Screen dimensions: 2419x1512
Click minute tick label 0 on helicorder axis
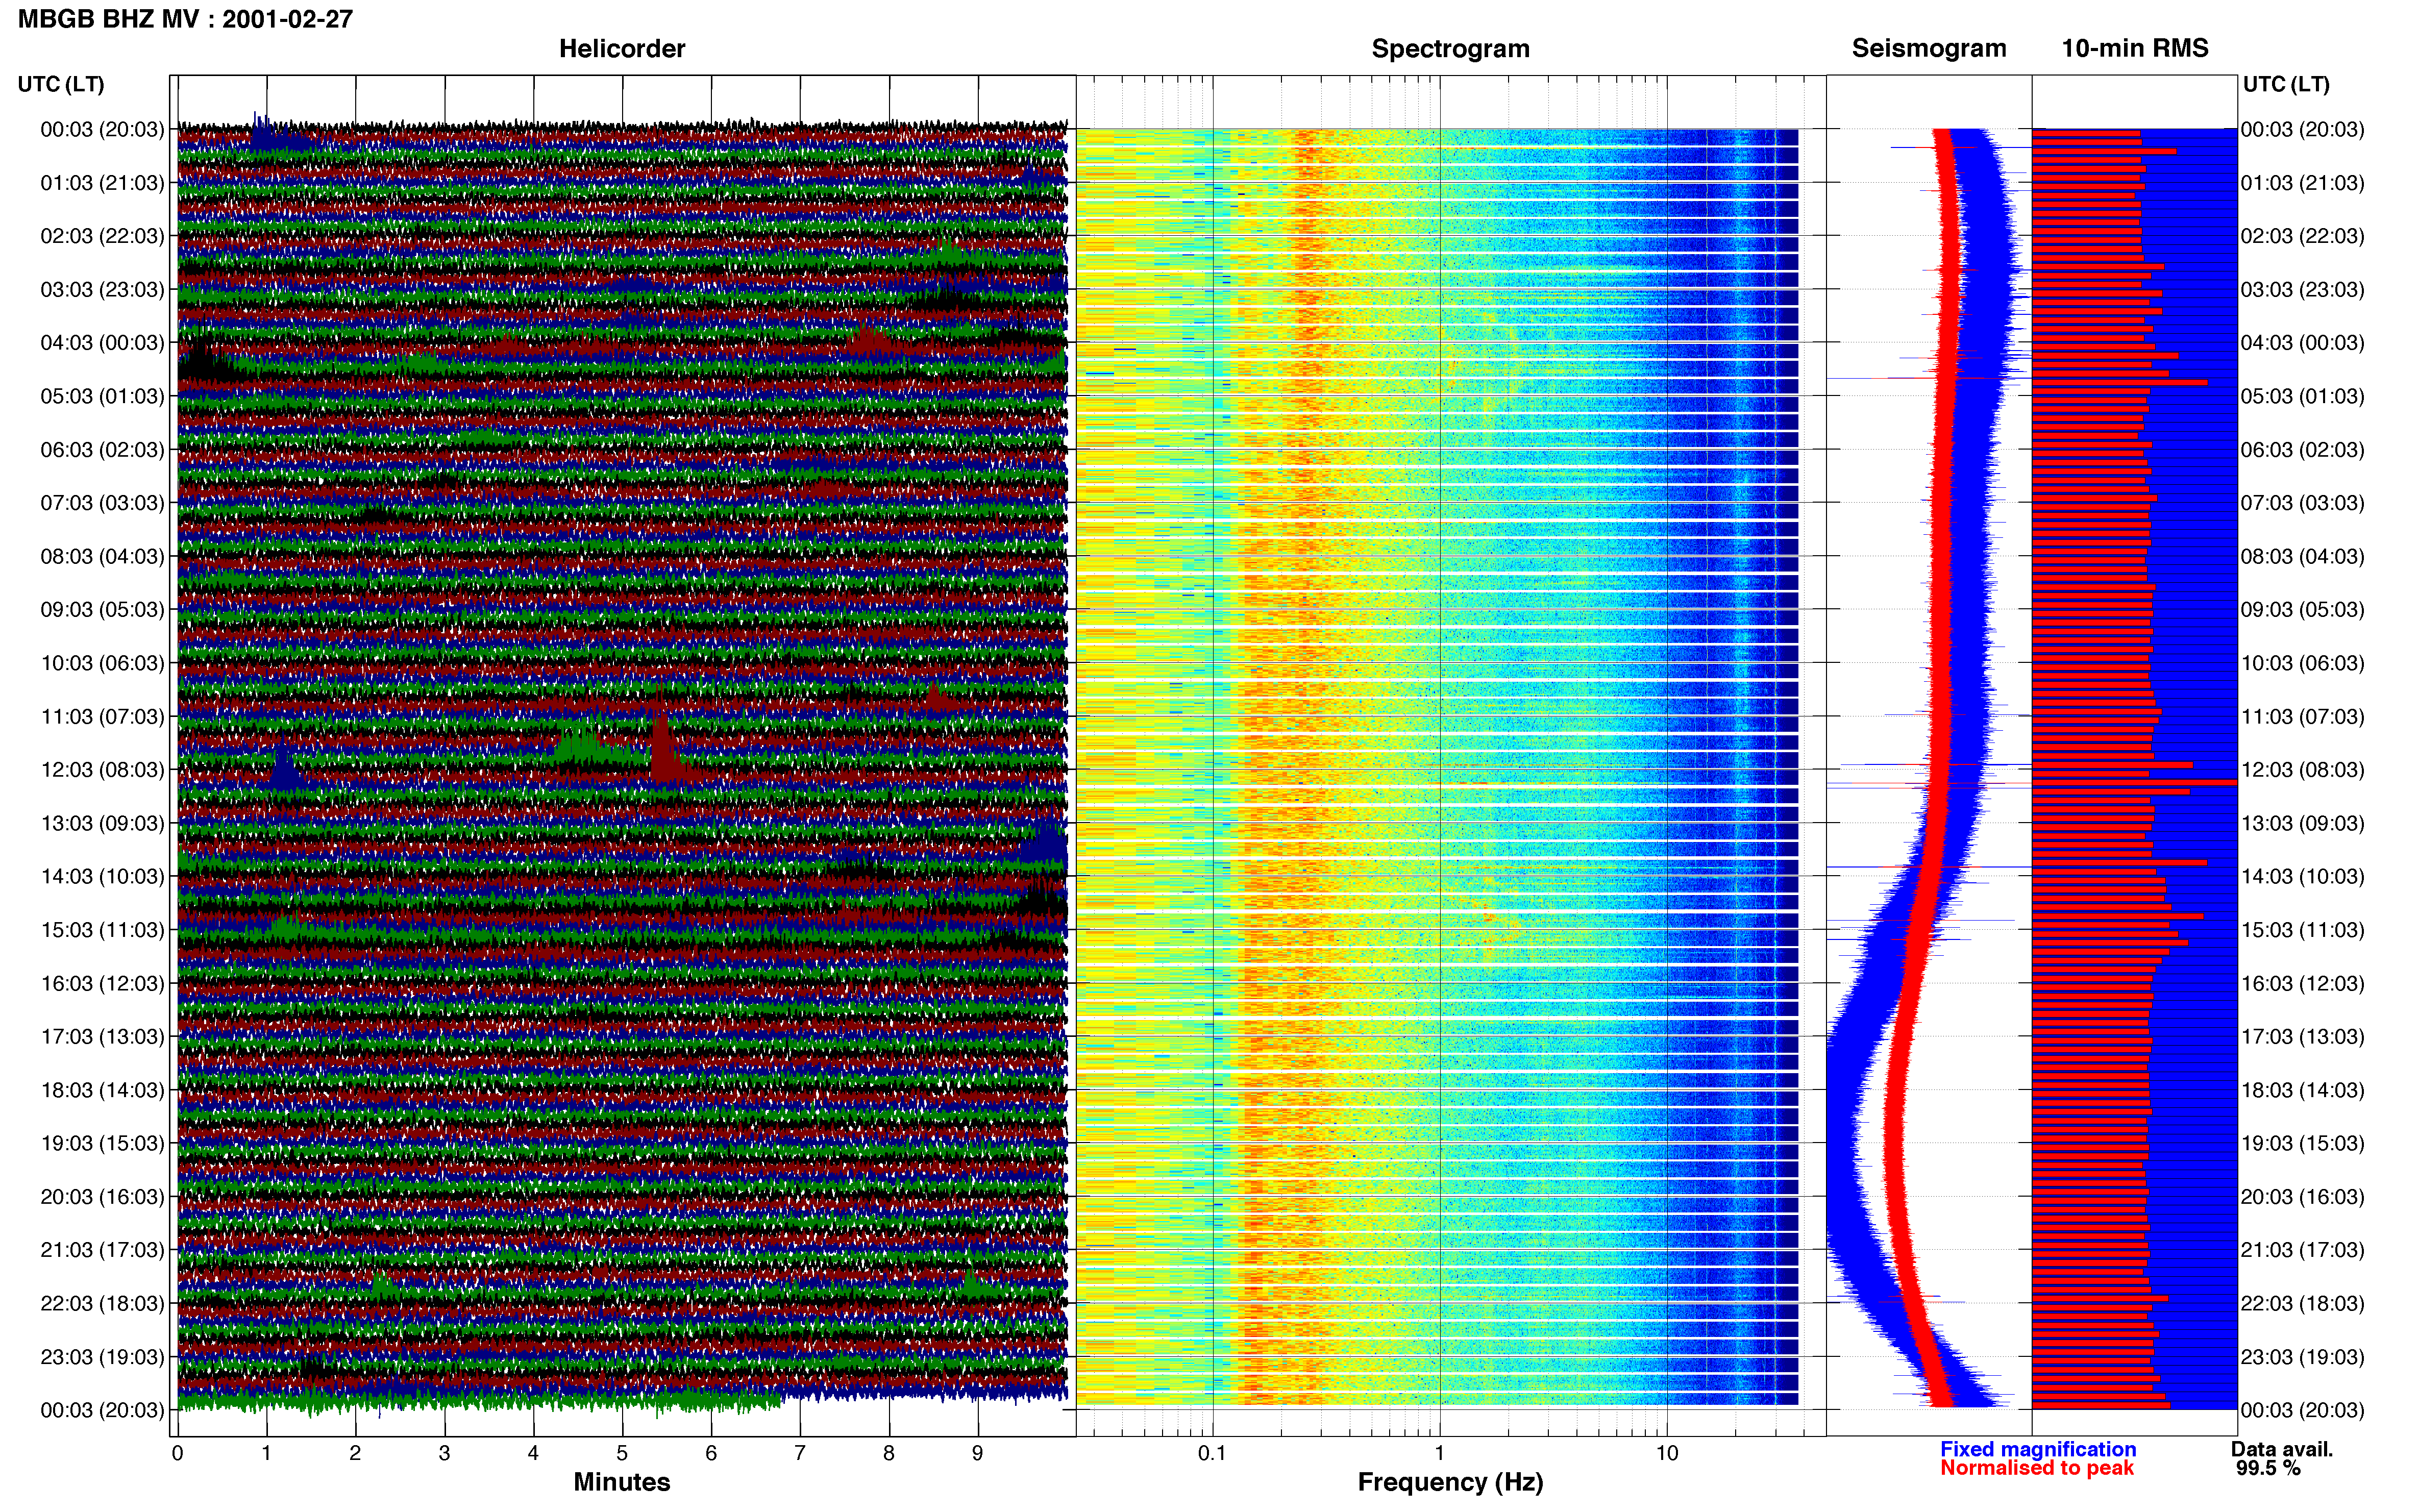[x=177, y=1454]
